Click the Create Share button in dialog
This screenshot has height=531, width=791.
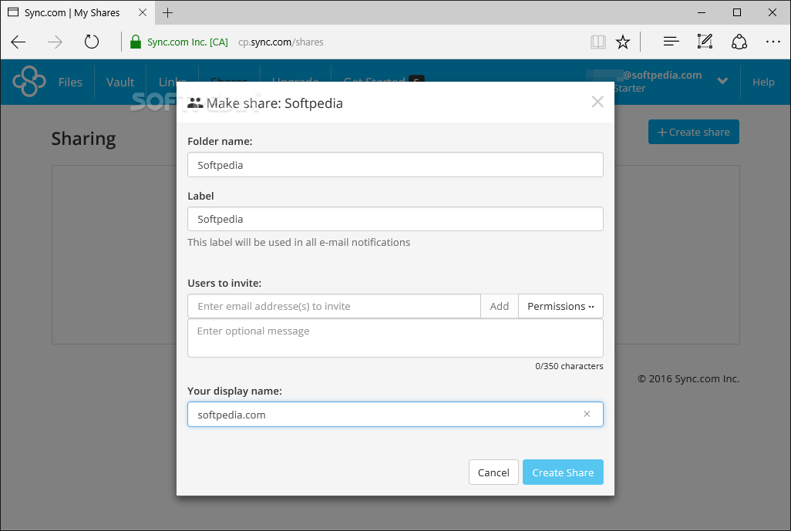pos(563,472)
